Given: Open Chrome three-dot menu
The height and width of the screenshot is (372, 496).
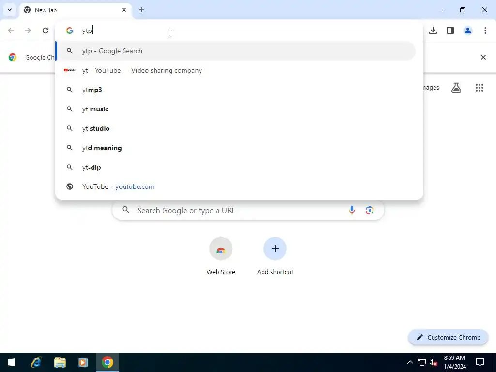Looking at the screenshot, I should coord(485,31).
